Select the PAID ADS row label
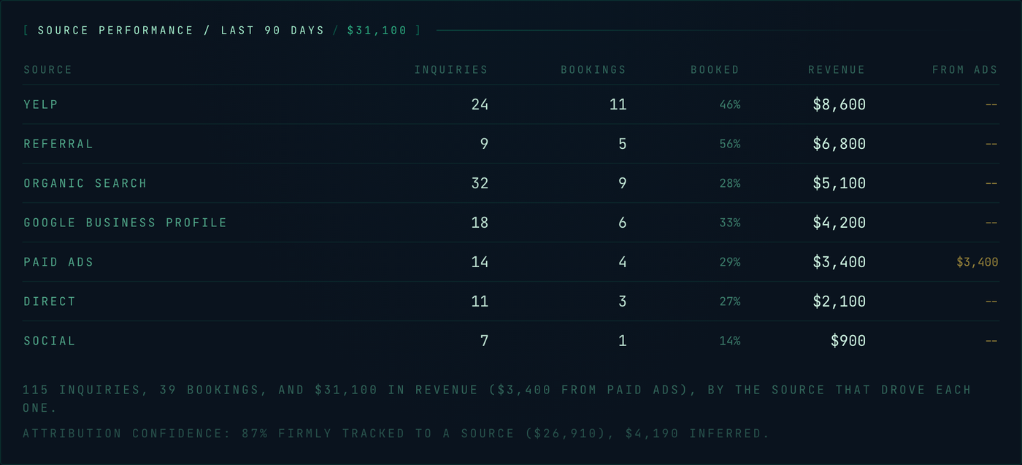Viewport: 1022px width, 465px height. pos(58,262)
